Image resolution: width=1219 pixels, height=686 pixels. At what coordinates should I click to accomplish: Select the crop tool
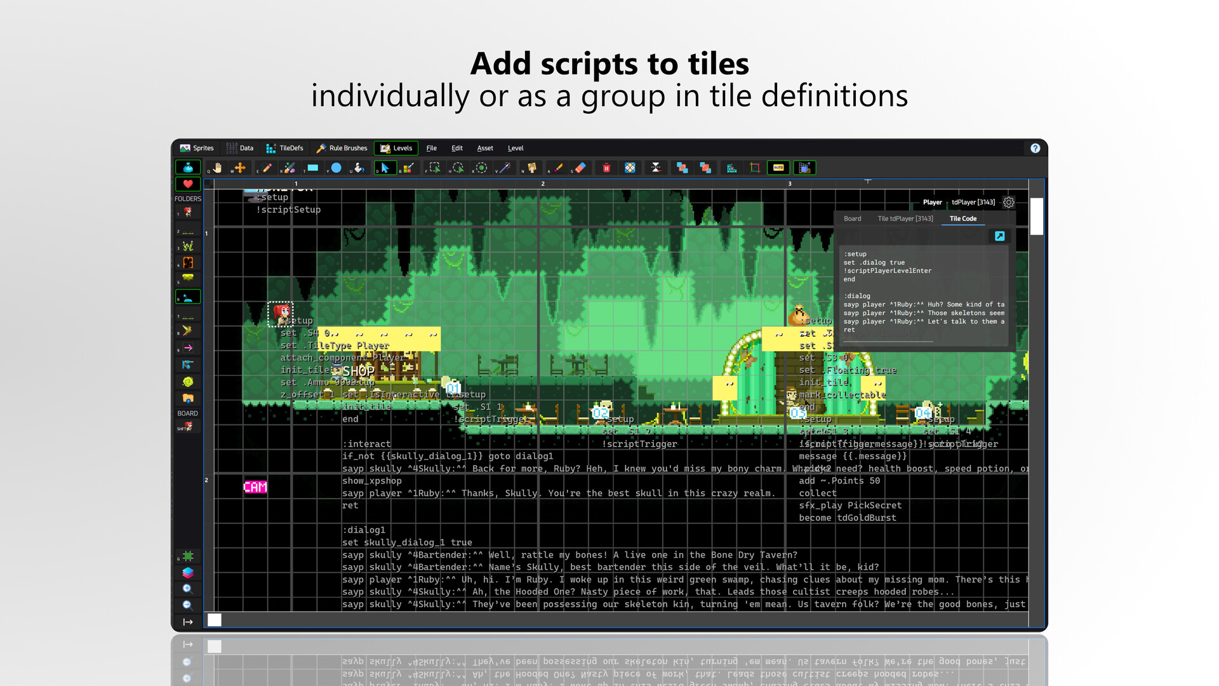[x=755, y=168]
